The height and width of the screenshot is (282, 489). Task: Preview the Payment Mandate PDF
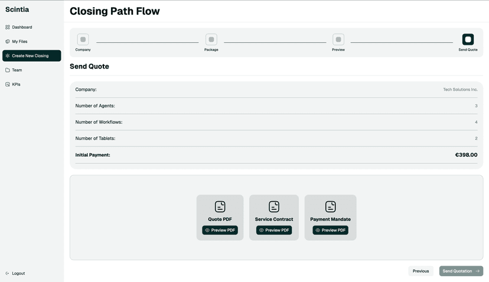(331, 230)
